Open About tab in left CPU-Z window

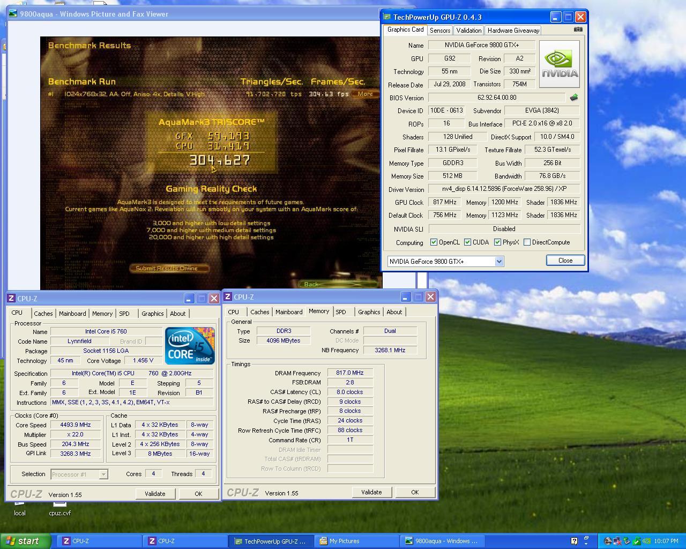178,314
